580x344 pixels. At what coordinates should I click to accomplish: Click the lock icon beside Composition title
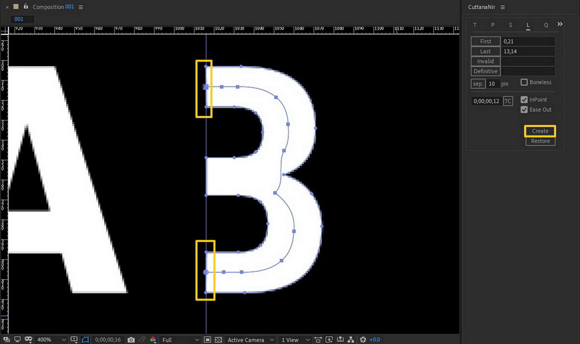tap(26, 7)
